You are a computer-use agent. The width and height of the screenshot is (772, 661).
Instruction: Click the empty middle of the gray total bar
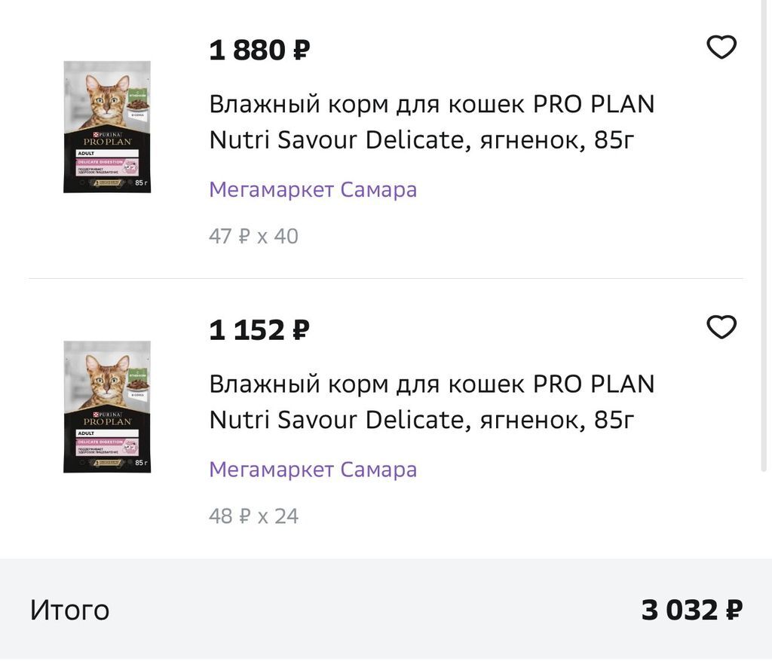point(377,610)
